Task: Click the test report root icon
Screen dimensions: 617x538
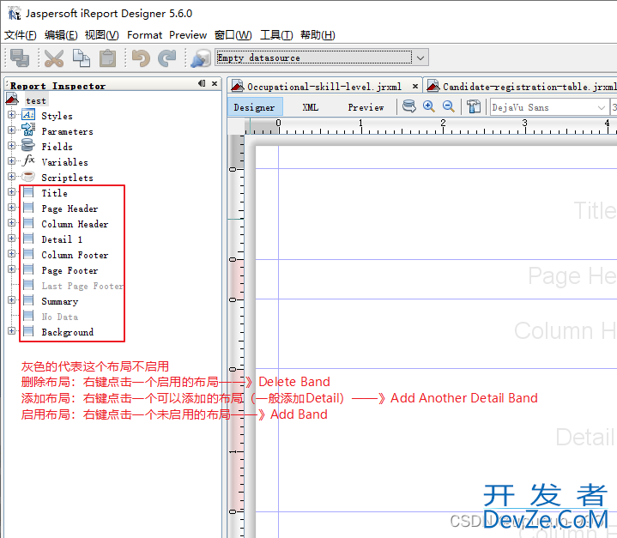Action: [x=12, y=100]
